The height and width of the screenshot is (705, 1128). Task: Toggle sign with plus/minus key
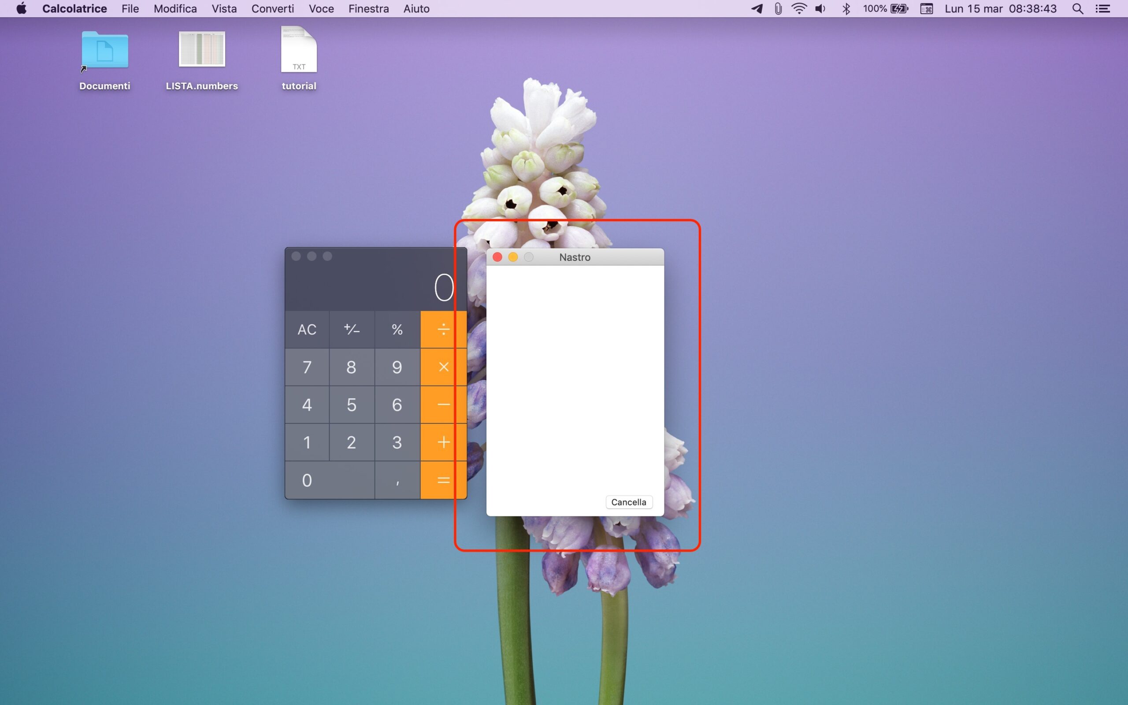pyautogui.click(x=352, y=330)
